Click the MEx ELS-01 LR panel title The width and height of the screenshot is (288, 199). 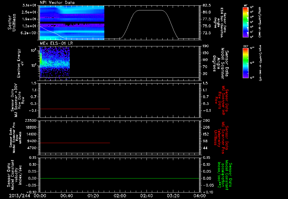(x=57, y=44)
